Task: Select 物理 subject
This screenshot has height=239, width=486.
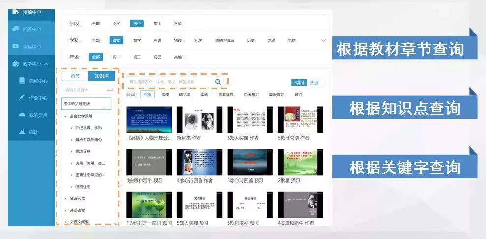Action: [x=178, y=40]
